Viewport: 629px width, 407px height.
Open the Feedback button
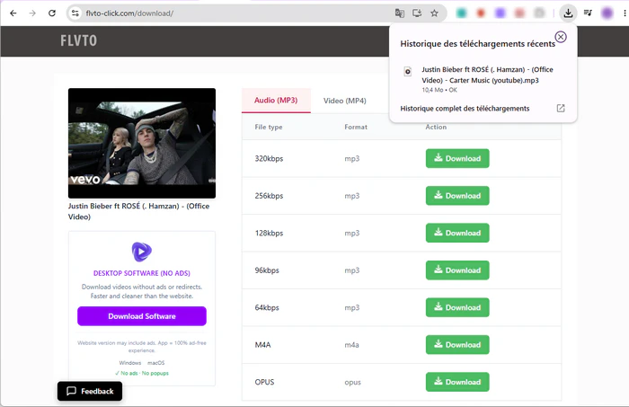coord(90,392)
